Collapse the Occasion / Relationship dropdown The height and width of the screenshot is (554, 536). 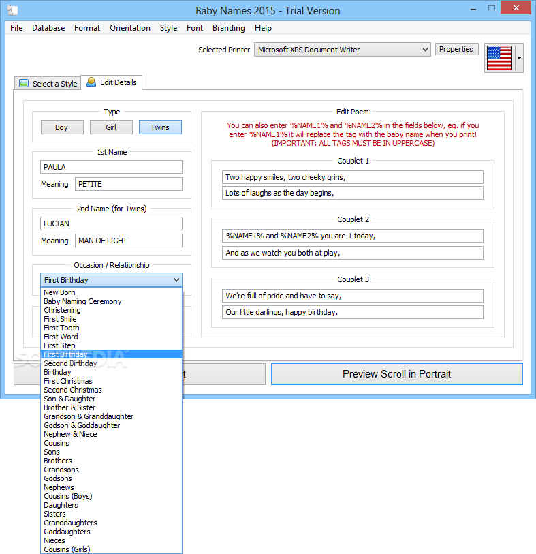pyautogui.click(x=111, y=280)
